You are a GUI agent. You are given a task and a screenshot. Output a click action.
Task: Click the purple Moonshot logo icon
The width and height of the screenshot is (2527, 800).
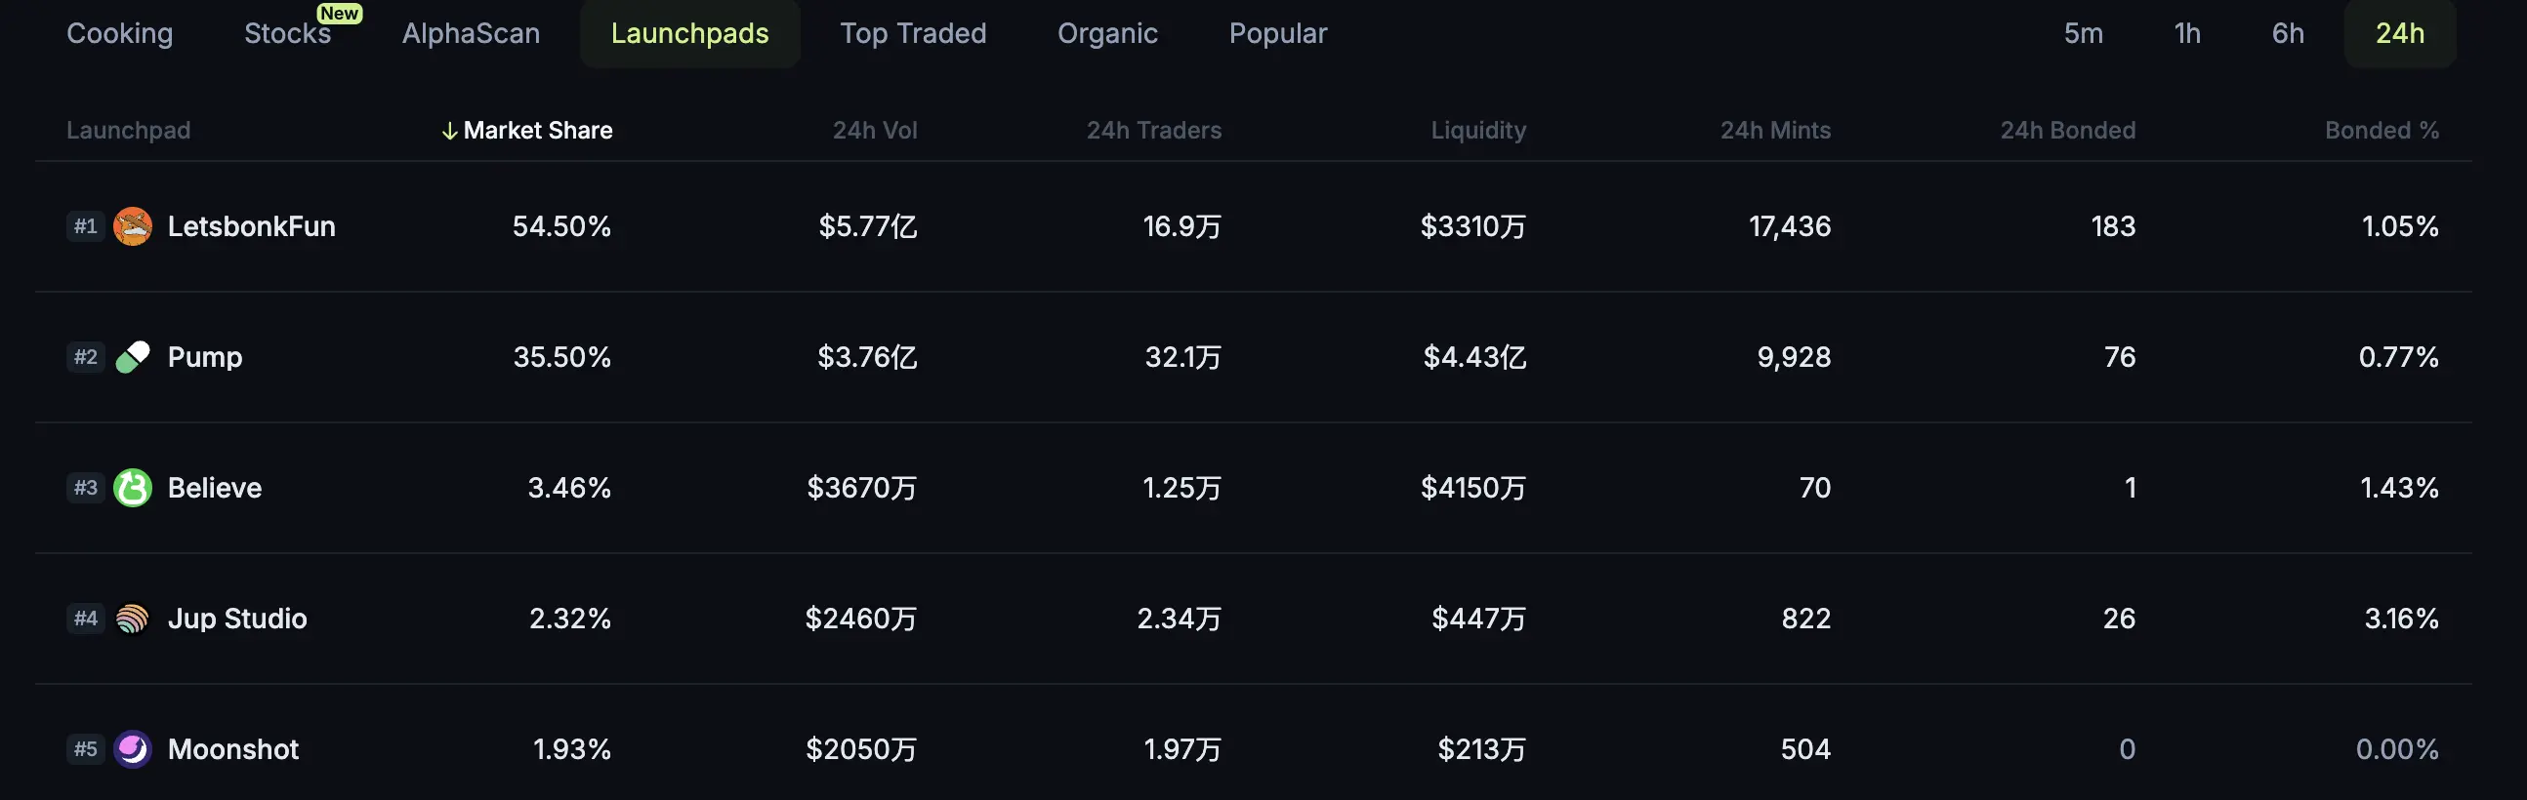133,749
